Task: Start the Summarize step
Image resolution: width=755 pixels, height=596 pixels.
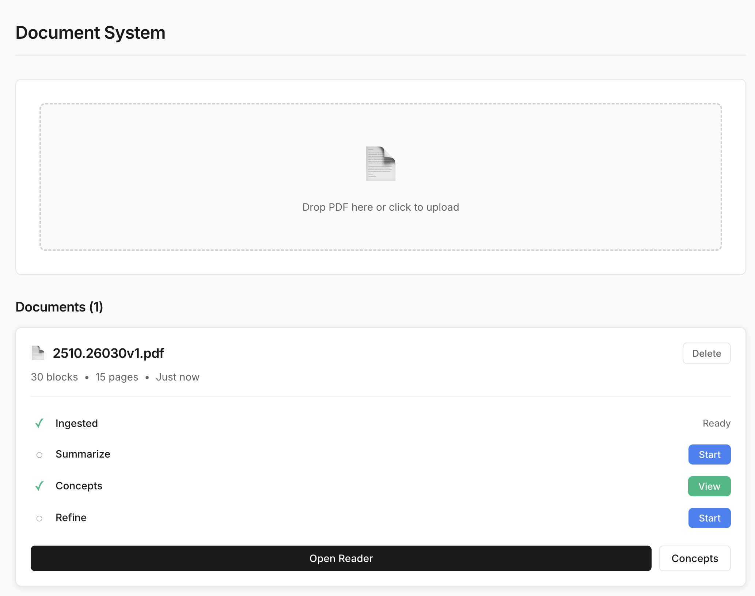Action: pos(709,455)
